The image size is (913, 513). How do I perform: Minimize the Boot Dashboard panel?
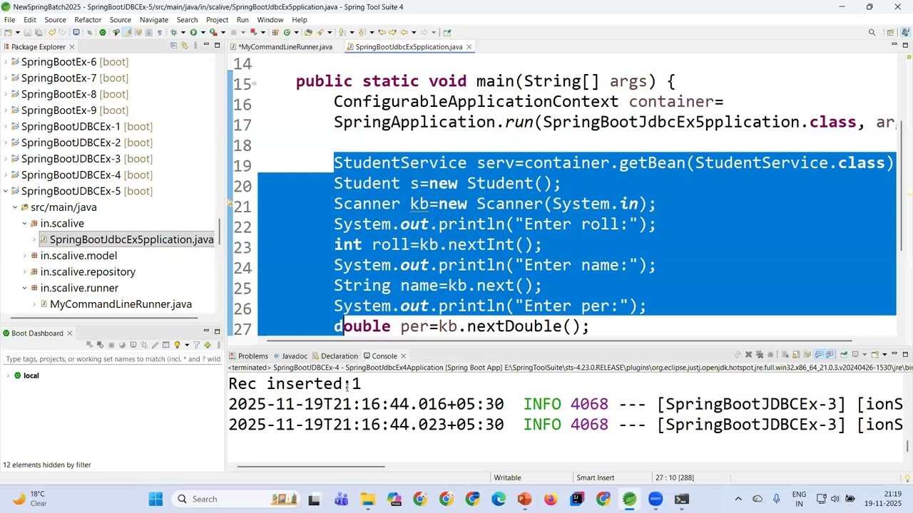[x=206, y=331]
